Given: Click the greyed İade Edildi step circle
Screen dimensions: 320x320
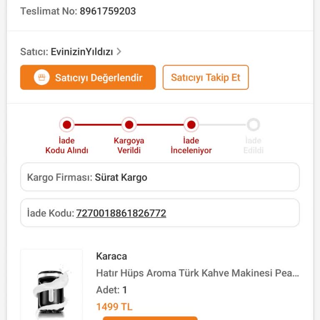Looking at the screenshot, I should [x=253, y=125].
